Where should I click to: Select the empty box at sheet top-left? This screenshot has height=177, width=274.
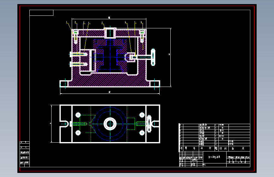click(41, 13)
